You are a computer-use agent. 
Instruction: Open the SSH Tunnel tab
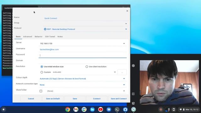click(50, 36)
